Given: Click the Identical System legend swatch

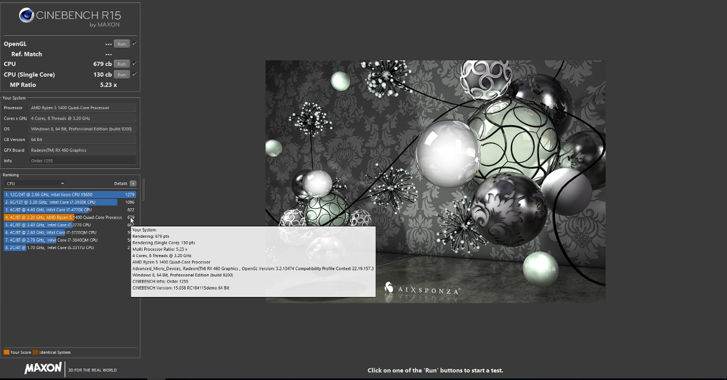Looking at the screenshot, I should (x=36, y=352).
